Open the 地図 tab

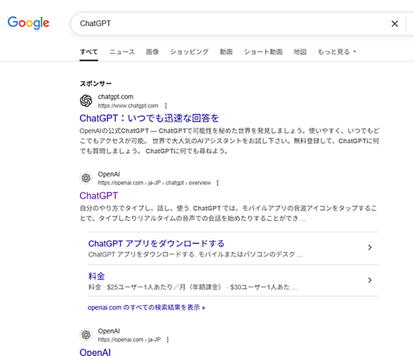[300, 52]
